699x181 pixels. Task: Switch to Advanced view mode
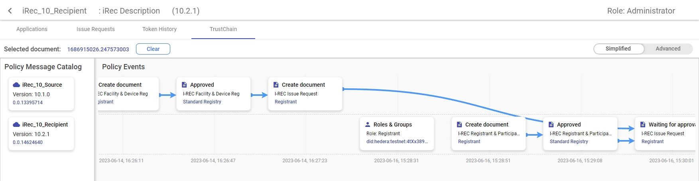668,49
